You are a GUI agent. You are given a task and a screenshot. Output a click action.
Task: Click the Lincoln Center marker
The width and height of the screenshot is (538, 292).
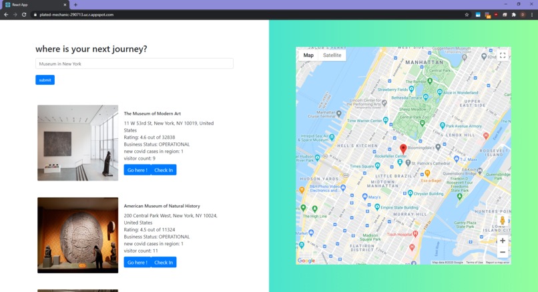pos(384,102)
